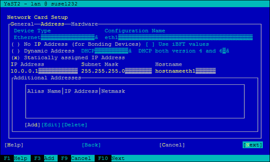Click the Hostname field hostnameeth1
The height and width of the screenshot is (162, 270).
(x=185, y=71)
